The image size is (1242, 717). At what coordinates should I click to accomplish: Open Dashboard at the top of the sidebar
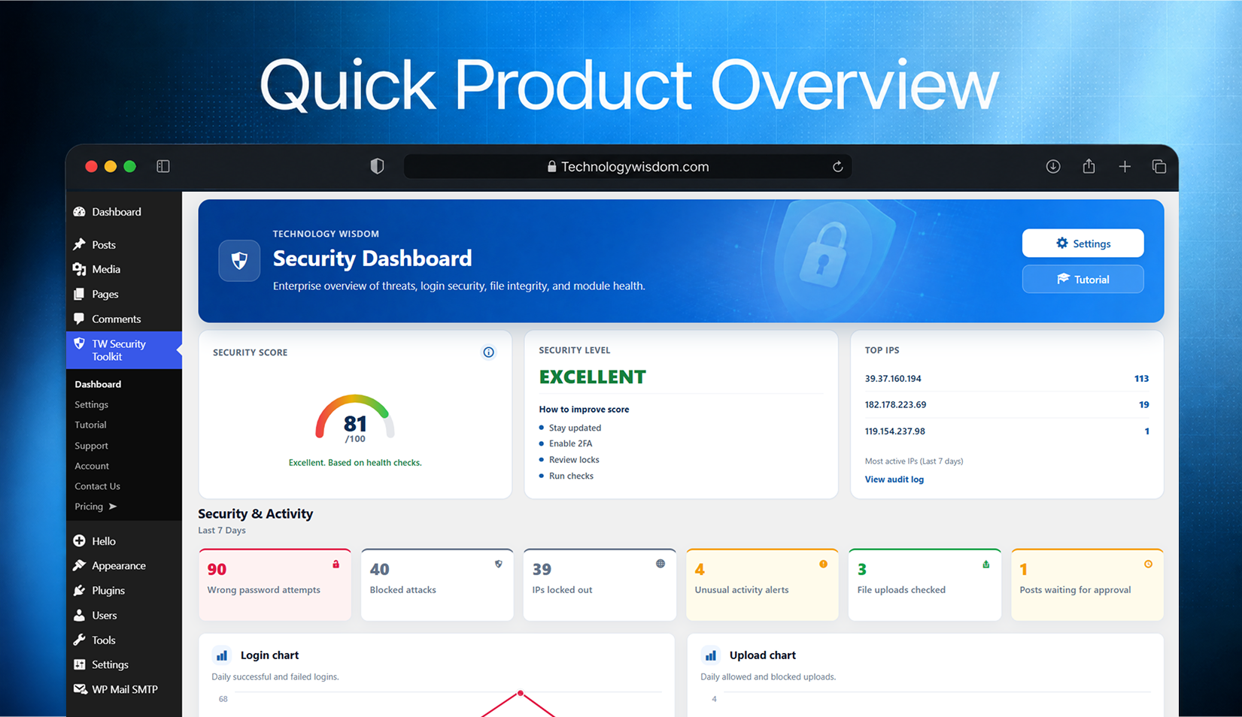coord(124,212)
